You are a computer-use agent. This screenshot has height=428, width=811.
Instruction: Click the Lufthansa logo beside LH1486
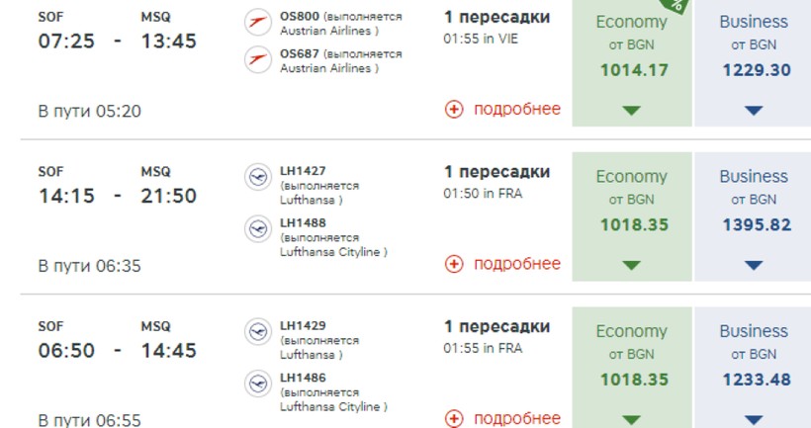[x=257, y=384]
